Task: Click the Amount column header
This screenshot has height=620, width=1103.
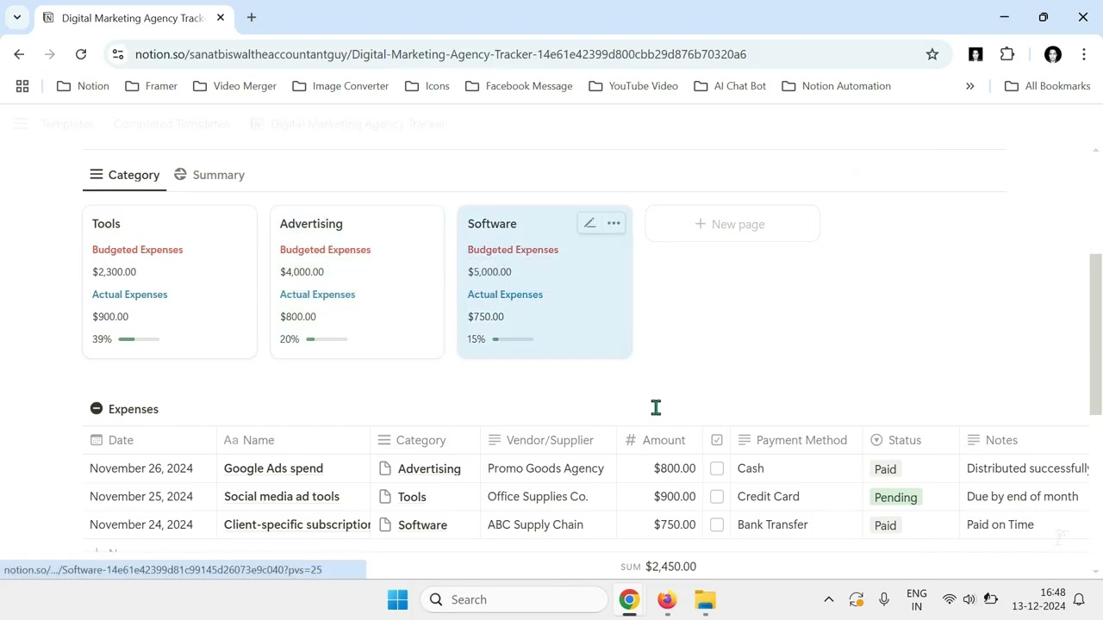Action: click(x=660, y=440)
